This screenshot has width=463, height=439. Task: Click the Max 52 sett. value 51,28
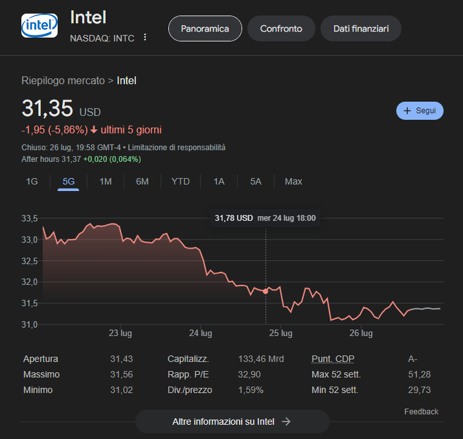tap(420, 374)
